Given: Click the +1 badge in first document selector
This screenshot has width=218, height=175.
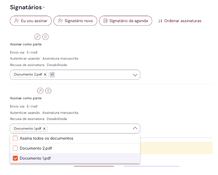Looking at the screenshot, I should tap(52, 75).
